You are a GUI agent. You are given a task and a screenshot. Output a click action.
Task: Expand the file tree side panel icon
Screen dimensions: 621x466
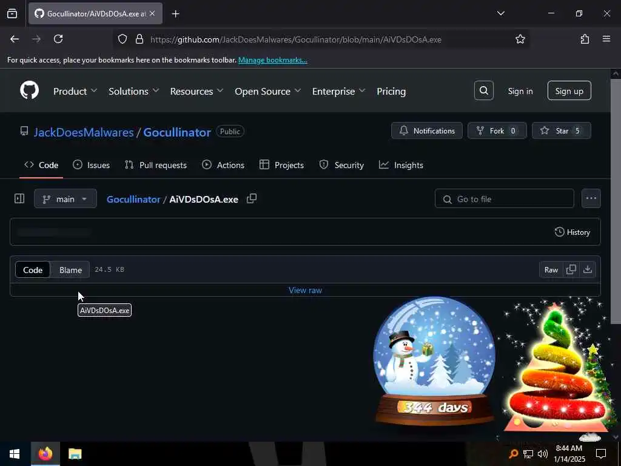(19, 198)
